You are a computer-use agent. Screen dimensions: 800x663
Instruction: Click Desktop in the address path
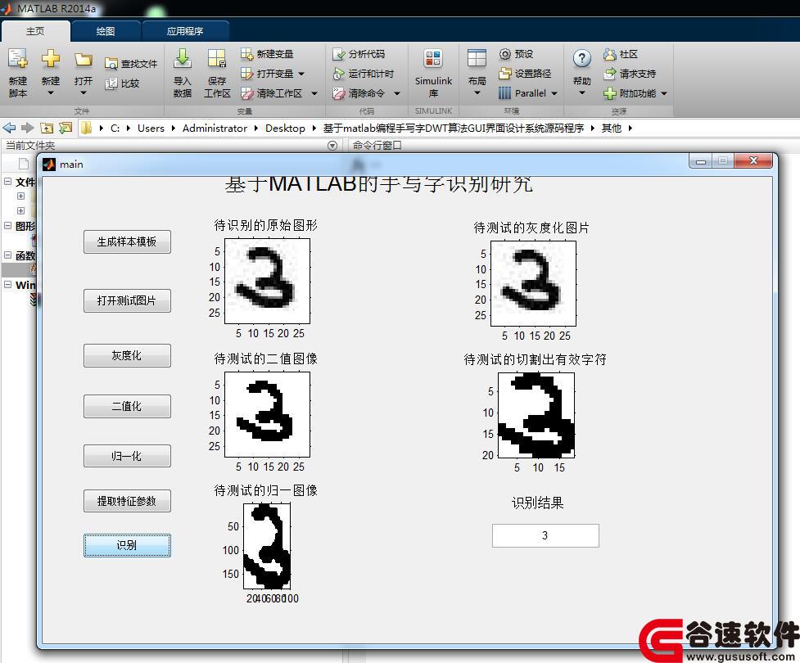285,128
